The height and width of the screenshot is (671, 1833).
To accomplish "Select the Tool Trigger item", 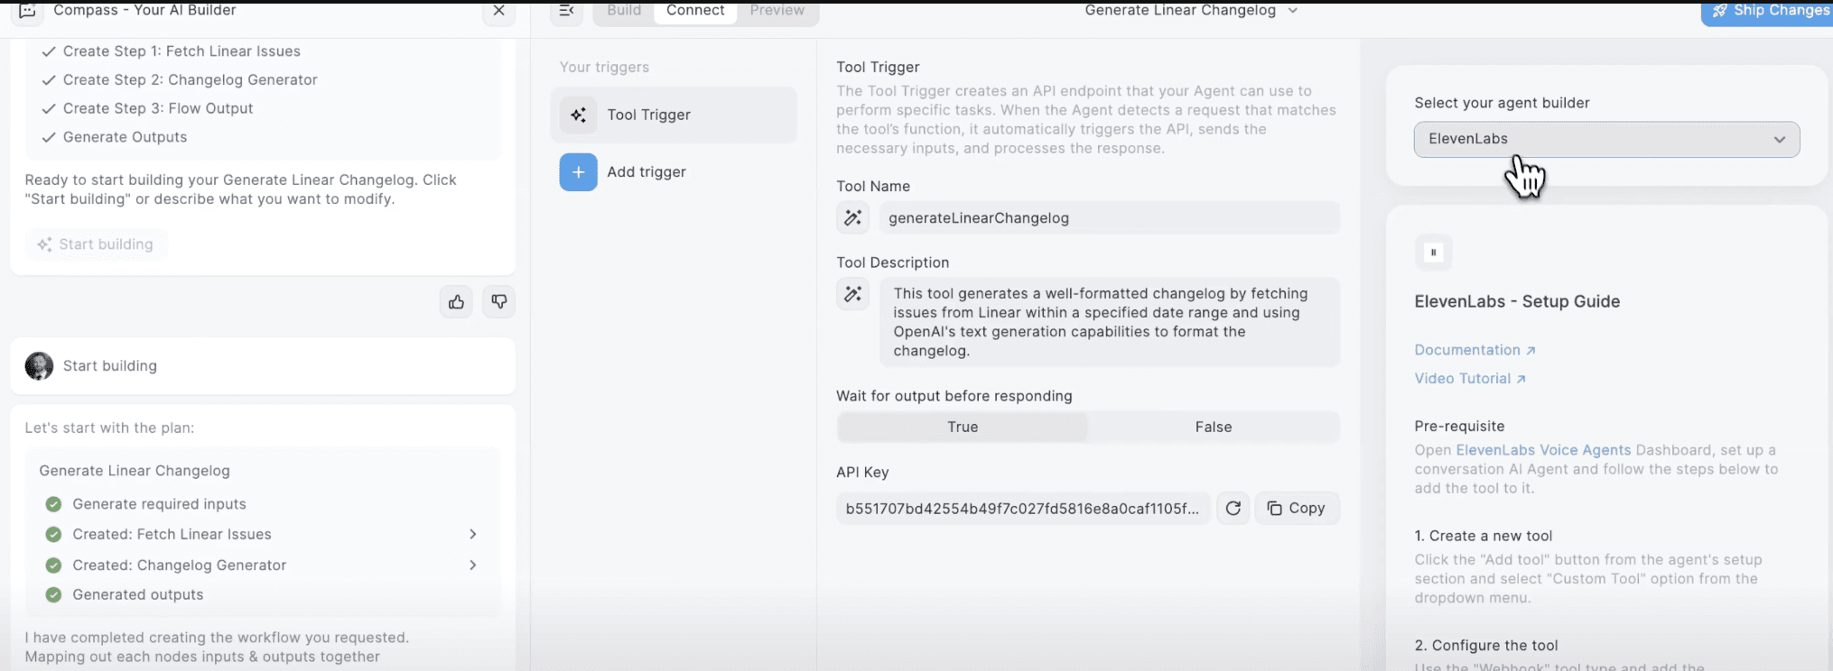I will pyautogui.click(x=674, y=115).
